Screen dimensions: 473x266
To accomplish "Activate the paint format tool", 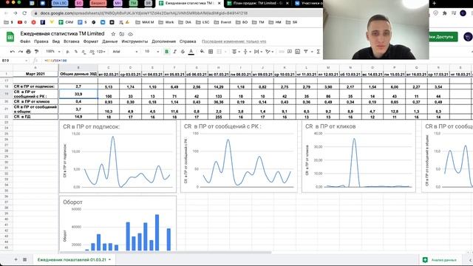I will click(36, 52).
